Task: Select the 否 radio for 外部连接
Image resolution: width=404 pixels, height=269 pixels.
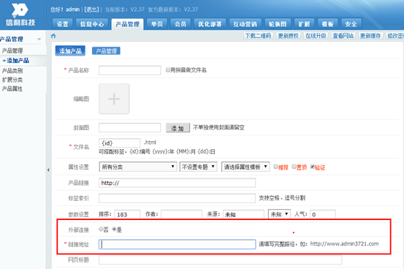Action: (x=101, y=229)
